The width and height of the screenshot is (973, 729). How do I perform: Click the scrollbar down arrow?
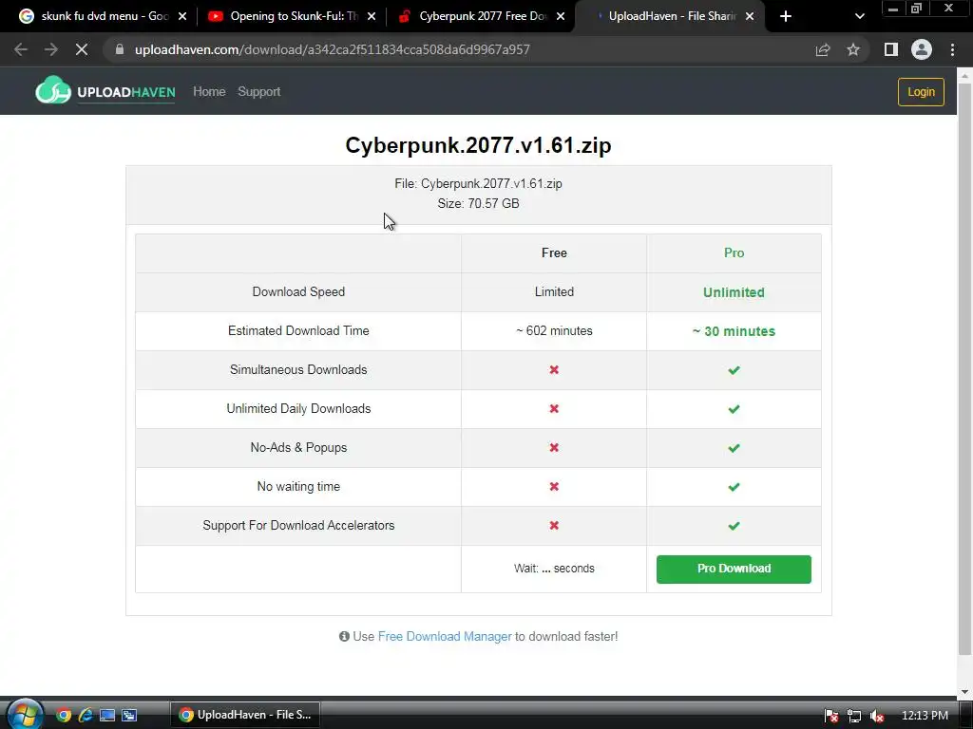point(964,691)
